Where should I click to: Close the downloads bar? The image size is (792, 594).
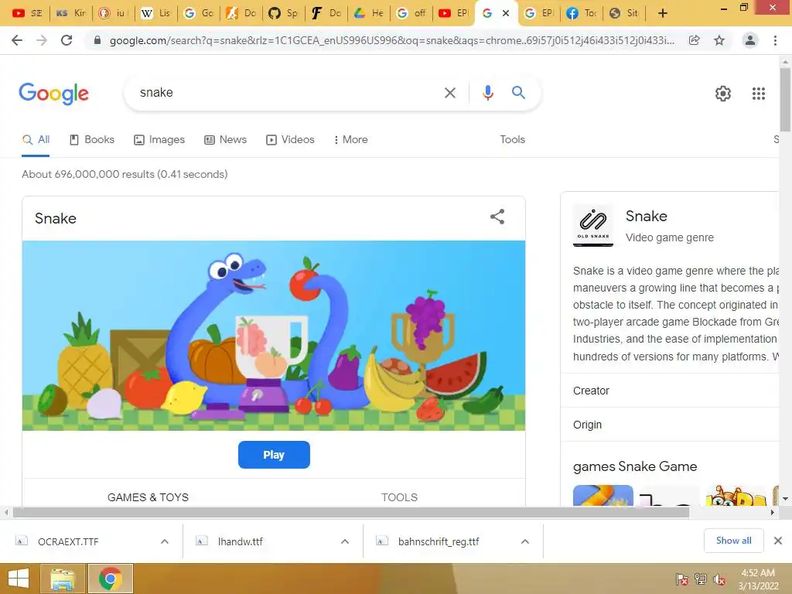tap(778, 541)
